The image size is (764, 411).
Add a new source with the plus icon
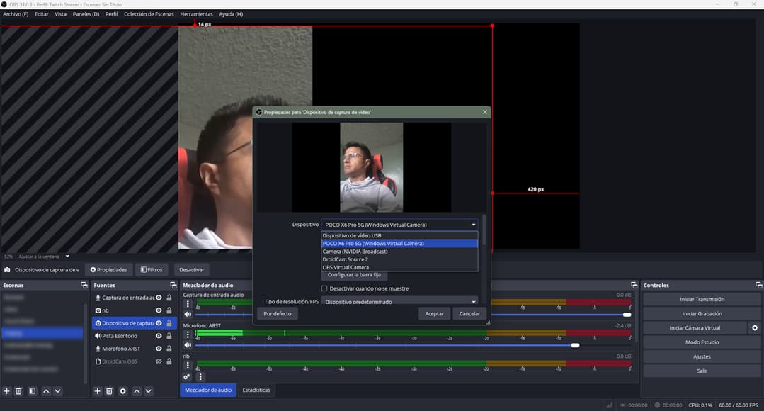[98, 391]
